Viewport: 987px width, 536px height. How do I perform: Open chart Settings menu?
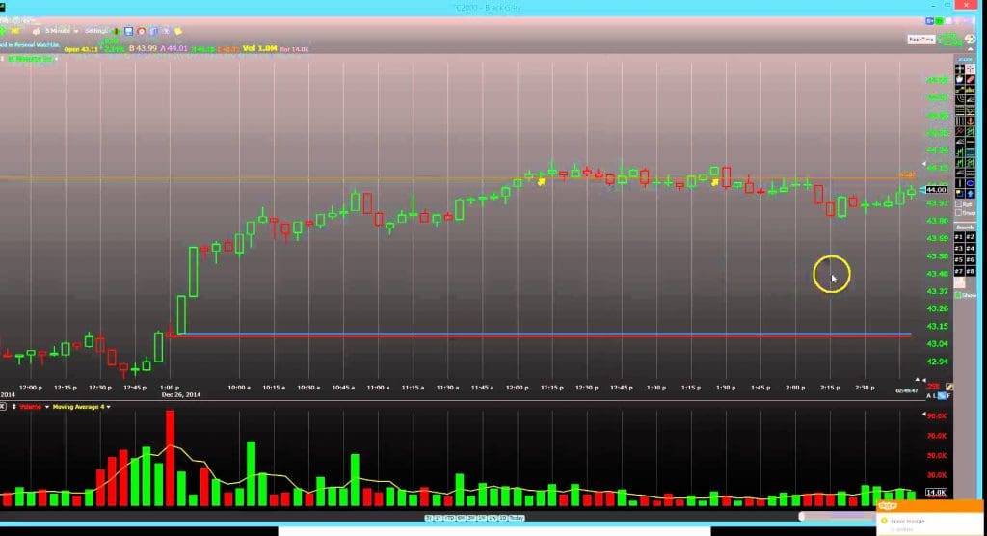click(x=95, y=31)
